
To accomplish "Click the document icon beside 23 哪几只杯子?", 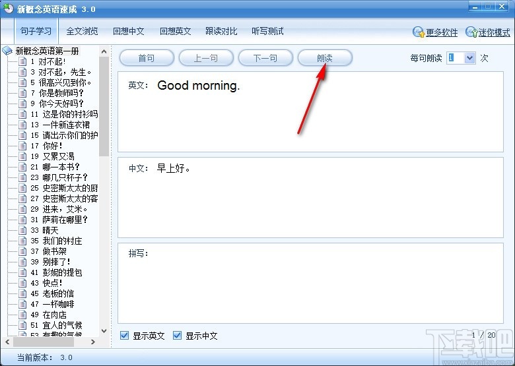I will click(22, 177).
